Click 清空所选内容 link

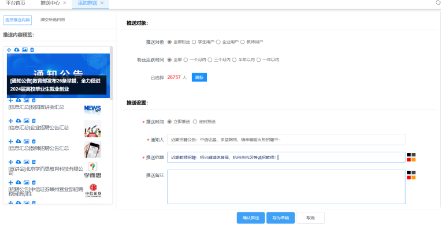[x=53, y=20]
